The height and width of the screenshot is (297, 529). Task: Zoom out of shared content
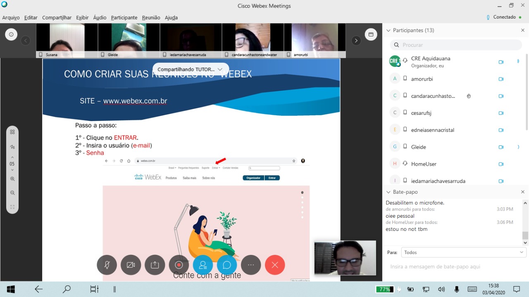(12, 193)
